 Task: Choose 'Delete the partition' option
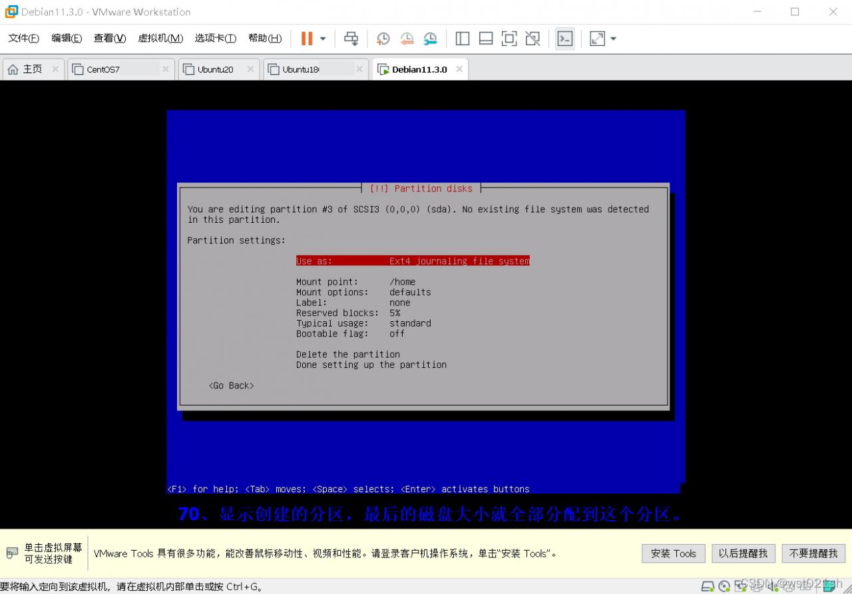coord(348,355)
